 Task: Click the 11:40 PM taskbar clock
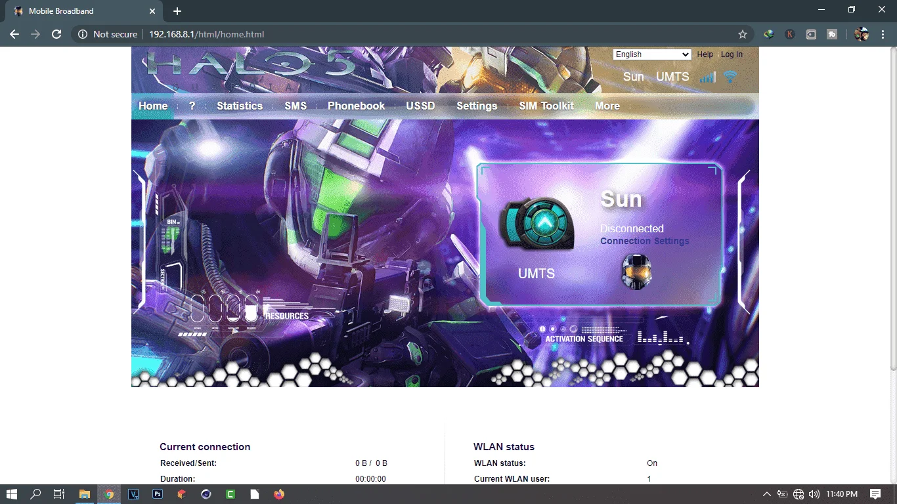842,494
